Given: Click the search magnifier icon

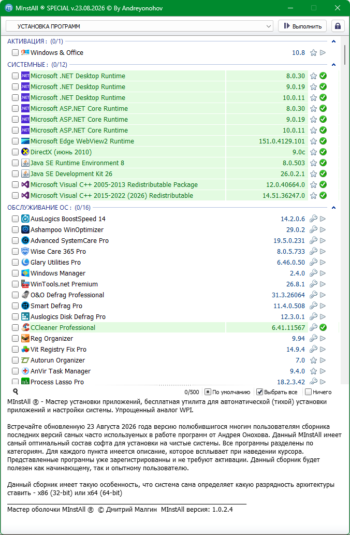Looking at the screenshot, I should (16, 392).
